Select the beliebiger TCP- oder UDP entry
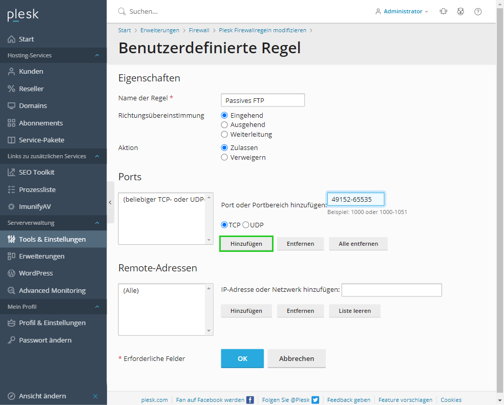The height and width of the screenshot is (405, 504). (164, 199)
